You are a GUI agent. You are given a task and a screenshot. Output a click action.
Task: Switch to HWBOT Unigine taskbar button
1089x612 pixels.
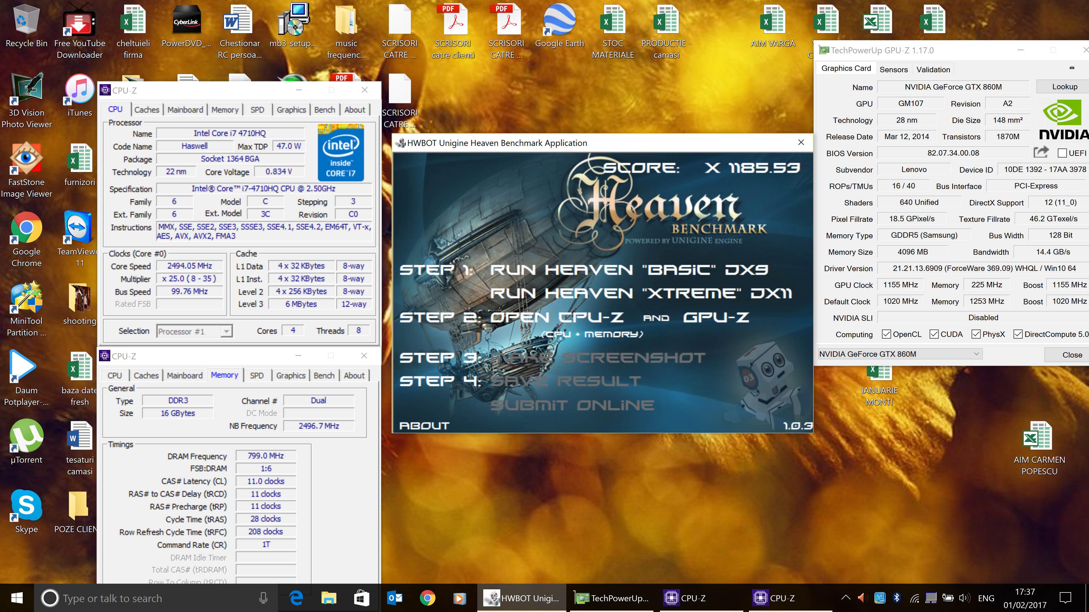(522, 598)
